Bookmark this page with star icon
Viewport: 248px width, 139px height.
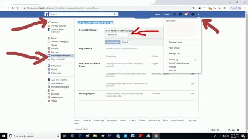[x=193, y=8]
